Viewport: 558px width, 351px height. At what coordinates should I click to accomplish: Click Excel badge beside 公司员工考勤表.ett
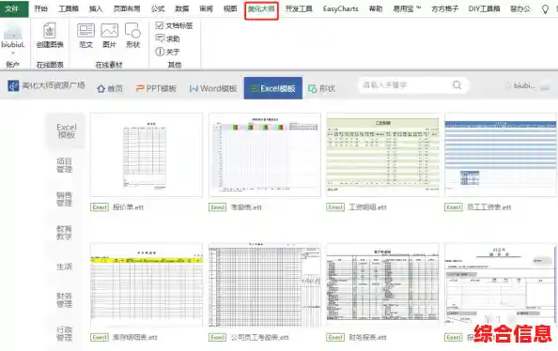(x=217, y=337)
